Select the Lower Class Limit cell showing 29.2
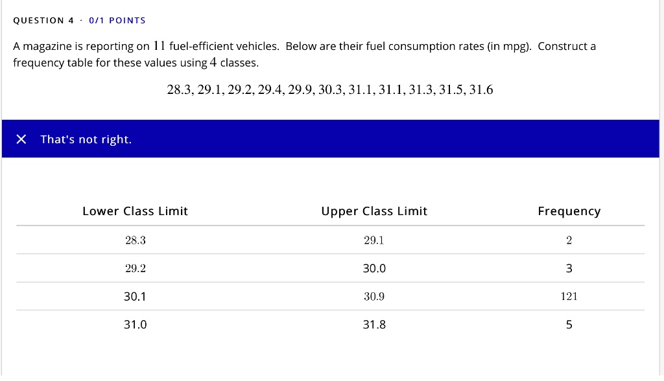664x381 pixels. [135, 268]
